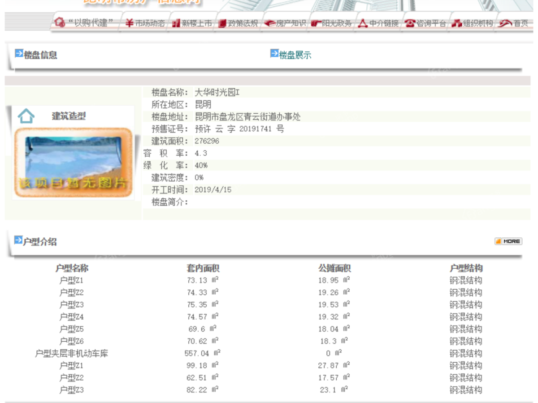Click the 70.62 ㎡ area cell
The height and width of the screenshot is (403, 538).
[203, 341]
